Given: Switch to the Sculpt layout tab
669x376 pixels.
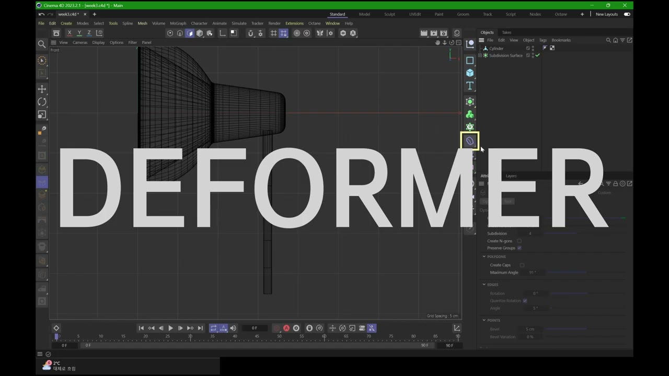Looking at the screenshot, I should click(389, 14).
